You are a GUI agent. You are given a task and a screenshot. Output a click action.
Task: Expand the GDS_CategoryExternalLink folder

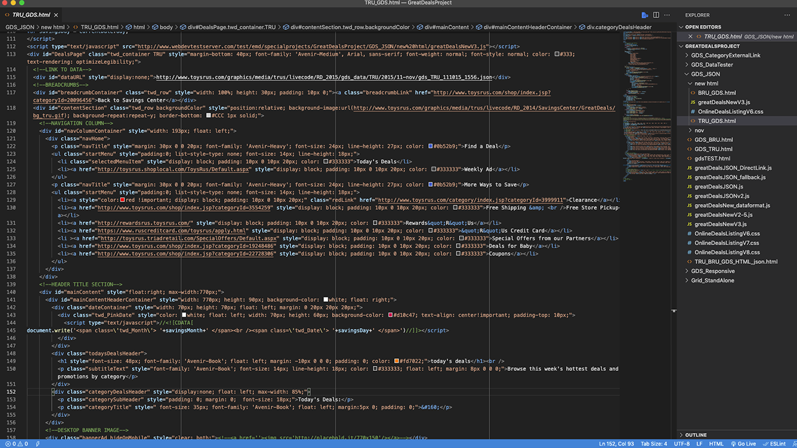(x=725, y=55)
